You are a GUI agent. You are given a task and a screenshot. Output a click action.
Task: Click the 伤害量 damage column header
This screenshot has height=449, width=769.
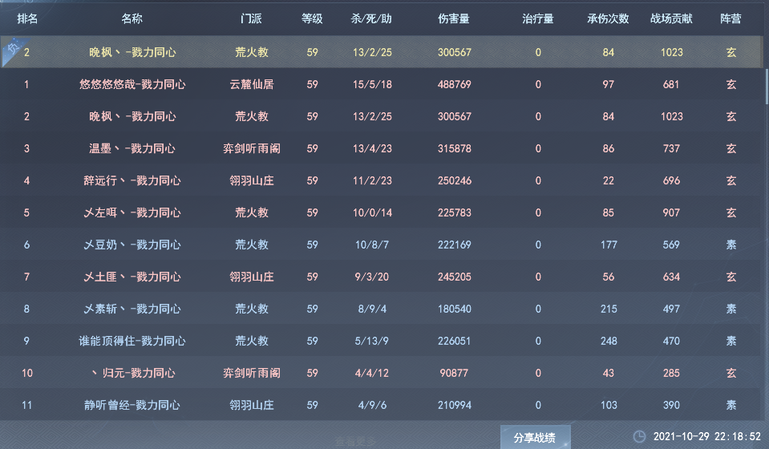455,18
